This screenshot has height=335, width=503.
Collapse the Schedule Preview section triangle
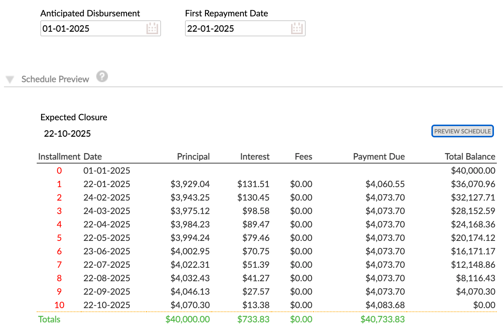point(10,80)
